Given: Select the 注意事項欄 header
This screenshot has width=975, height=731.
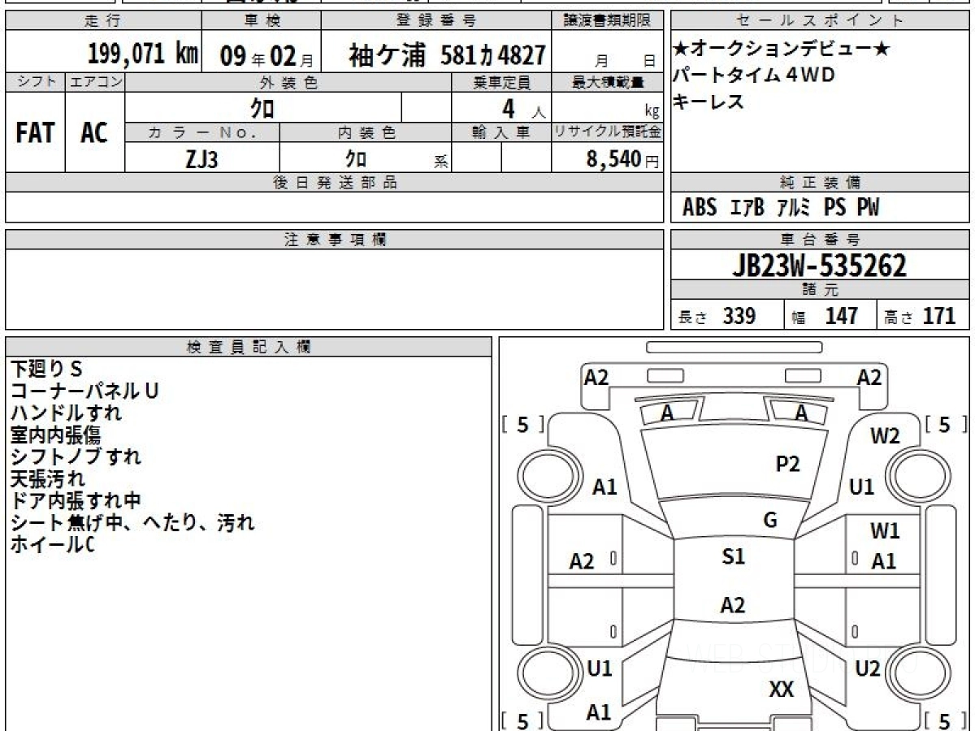Looking at the screenshot, I should click(x=335, y=240).
